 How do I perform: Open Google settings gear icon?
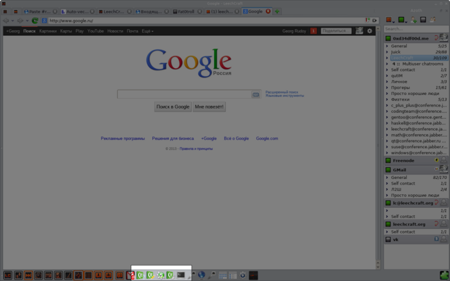[370, 31]
